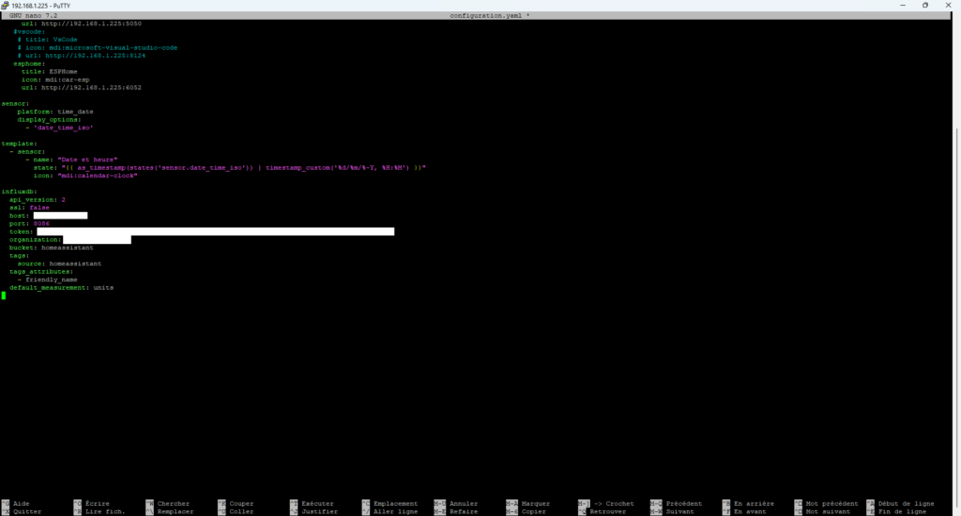Click the Refaire shortcut label
Viewport: 961px width, 516px height.
(464, 511)
